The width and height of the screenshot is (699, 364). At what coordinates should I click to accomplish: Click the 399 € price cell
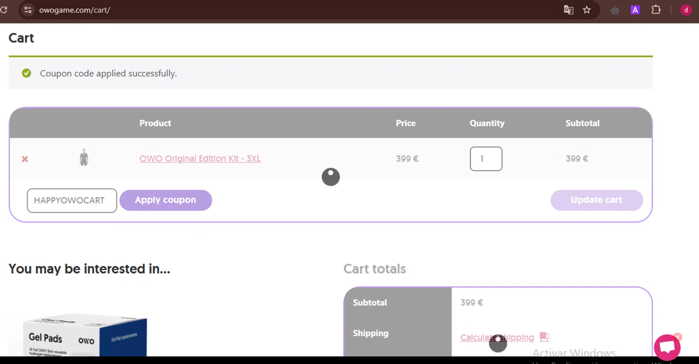pos(407,159)
